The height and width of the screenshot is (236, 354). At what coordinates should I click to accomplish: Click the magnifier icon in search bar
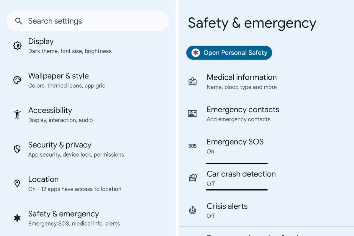coord(19,21)
